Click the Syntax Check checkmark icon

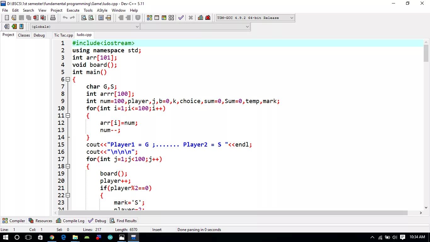181,18
